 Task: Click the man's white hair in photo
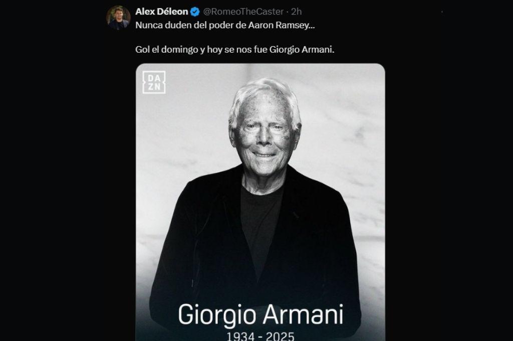point(264,96)
